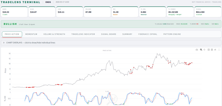The image size is (222, 106).
Task: Click the zoom in chart toolbar icon
Action: coord(209,50)
